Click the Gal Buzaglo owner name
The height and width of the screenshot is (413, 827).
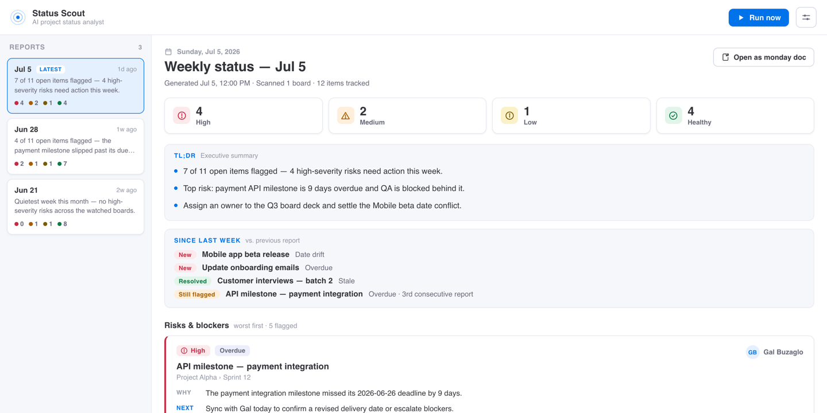tap(783, 352)
